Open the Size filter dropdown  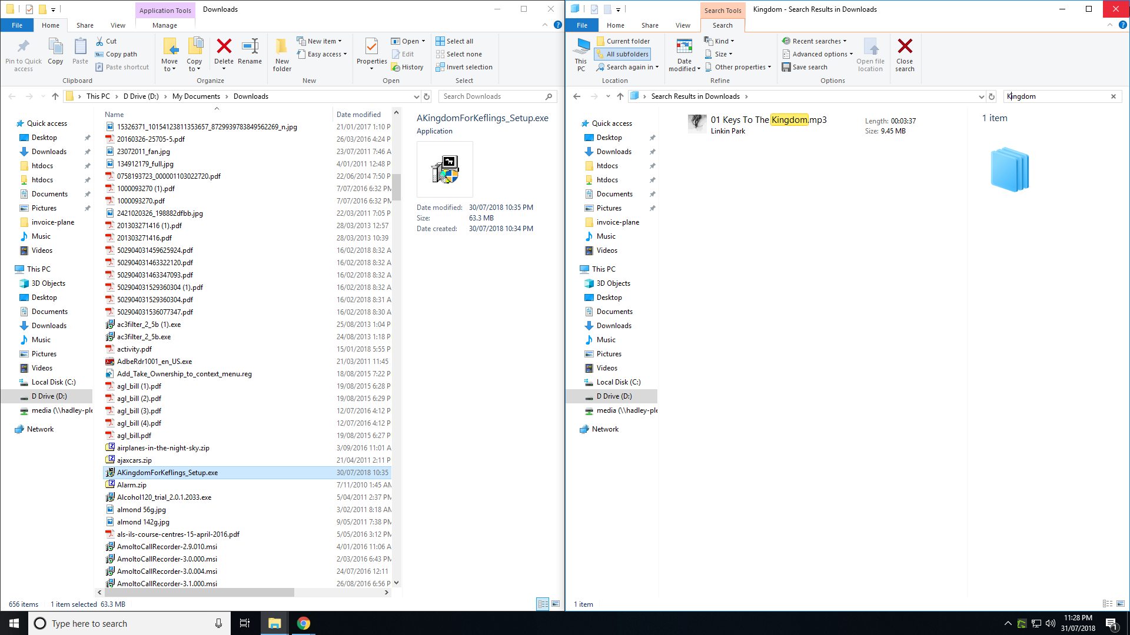pos(719,54)
